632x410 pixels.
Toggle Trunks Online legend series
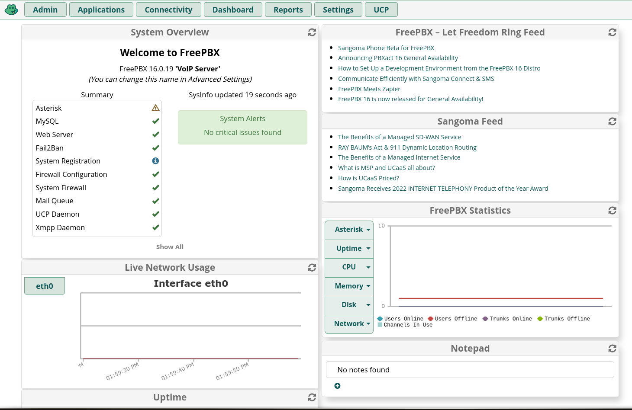click(x=507, y=319)
